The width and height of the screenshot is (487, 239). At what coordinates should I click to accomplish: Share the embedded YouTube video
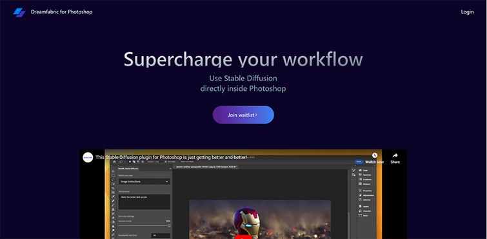pos(395,158)
